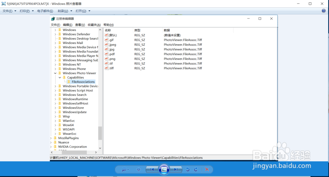Click the fit-to-window actual size icon
Image resolution: width=329 pixels, height=177 pixels.
point(139,169)
